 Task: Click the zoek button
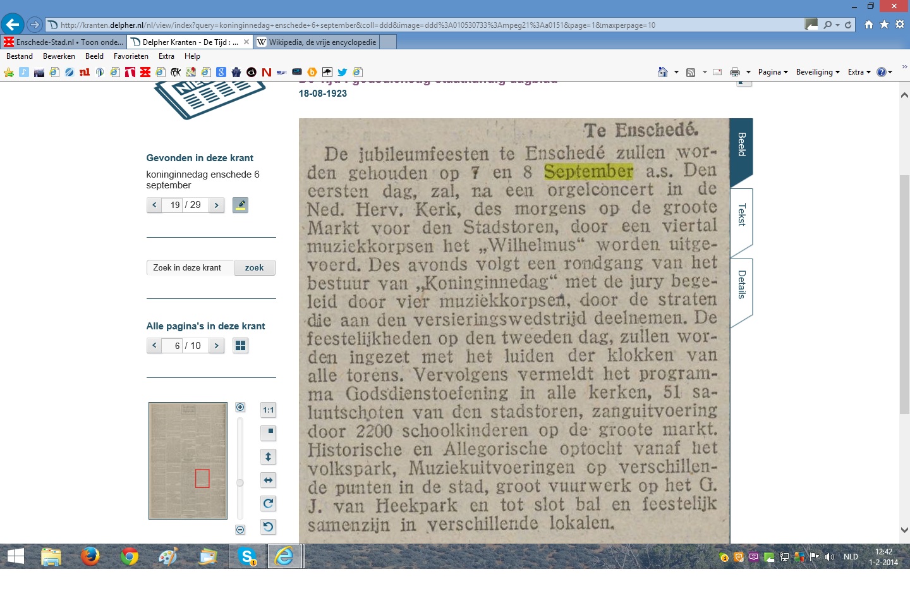click(254, 268)
